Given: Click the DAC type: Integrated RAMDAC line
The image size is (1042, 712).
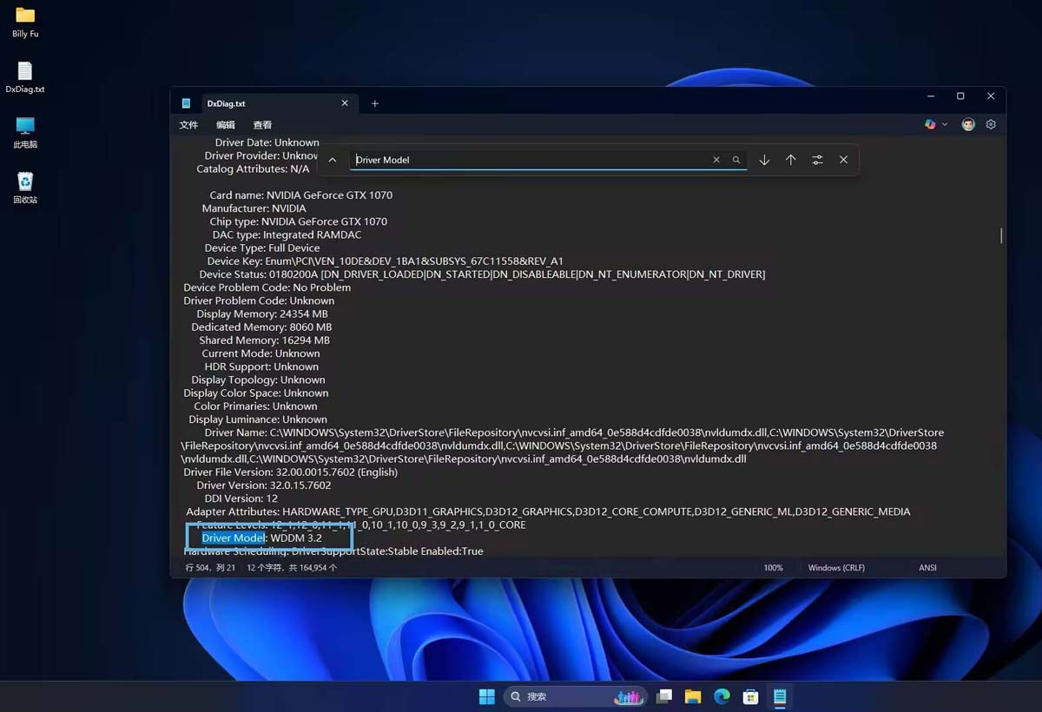Looking at the screenshot, I should 287,234.
